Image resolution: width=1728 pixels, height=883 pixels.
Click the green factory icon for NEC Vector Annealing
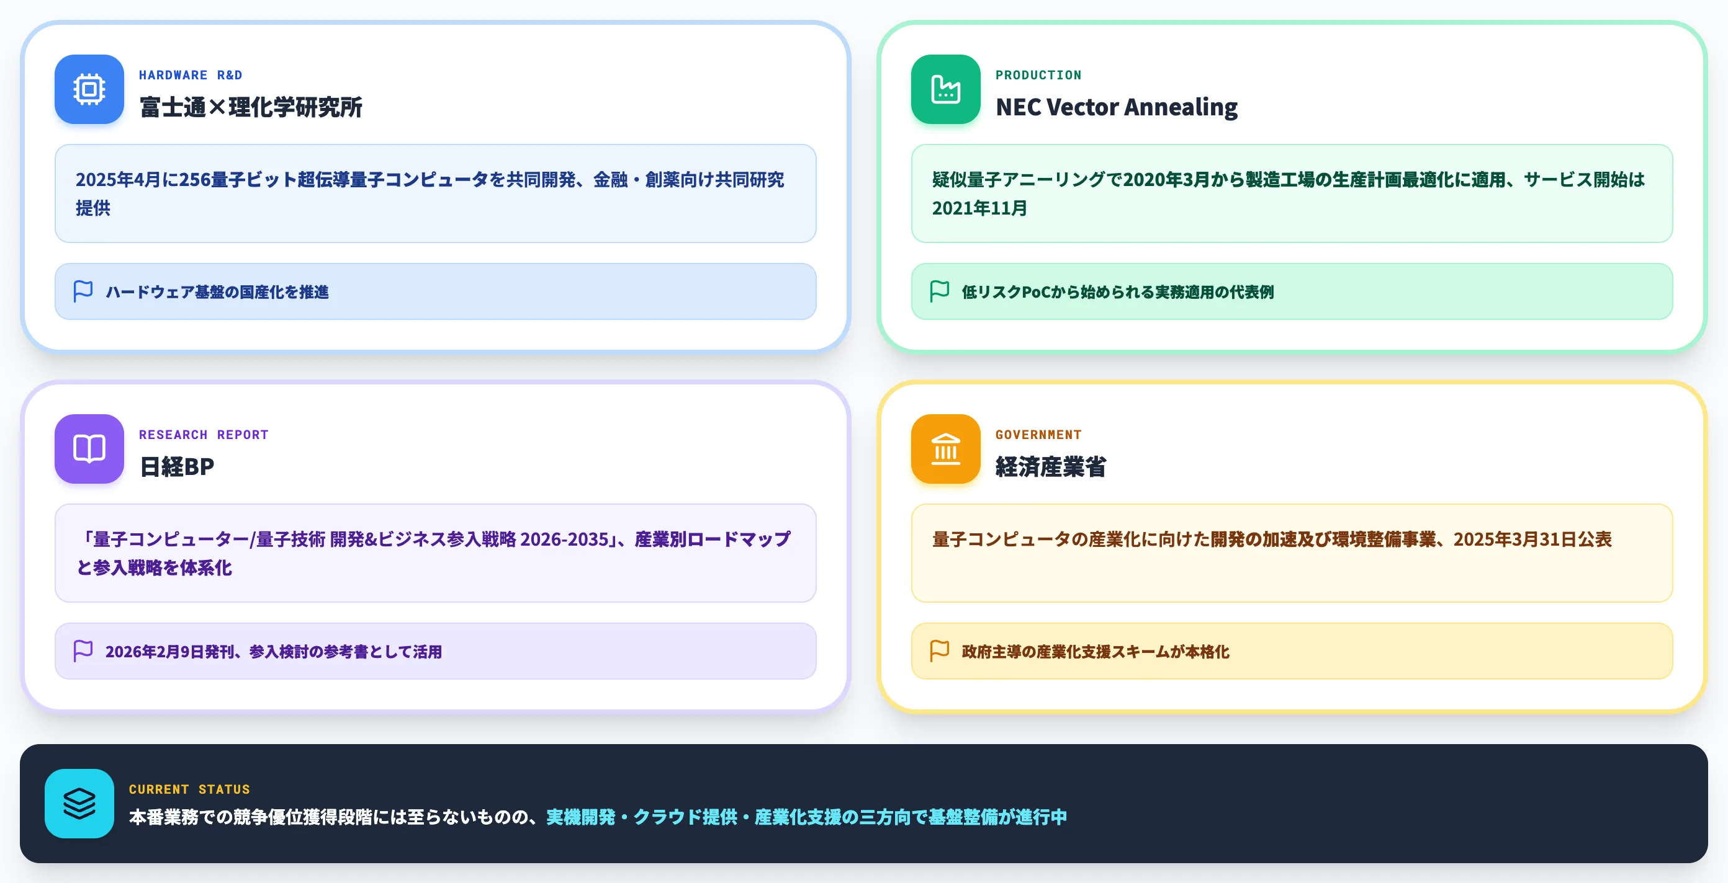click(x=945, y=89)
